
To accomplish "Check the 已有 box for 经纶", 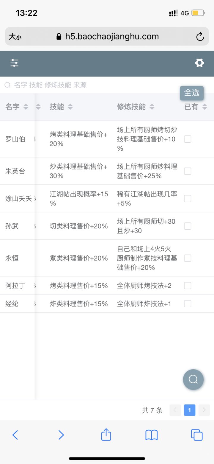I will 188,304.
